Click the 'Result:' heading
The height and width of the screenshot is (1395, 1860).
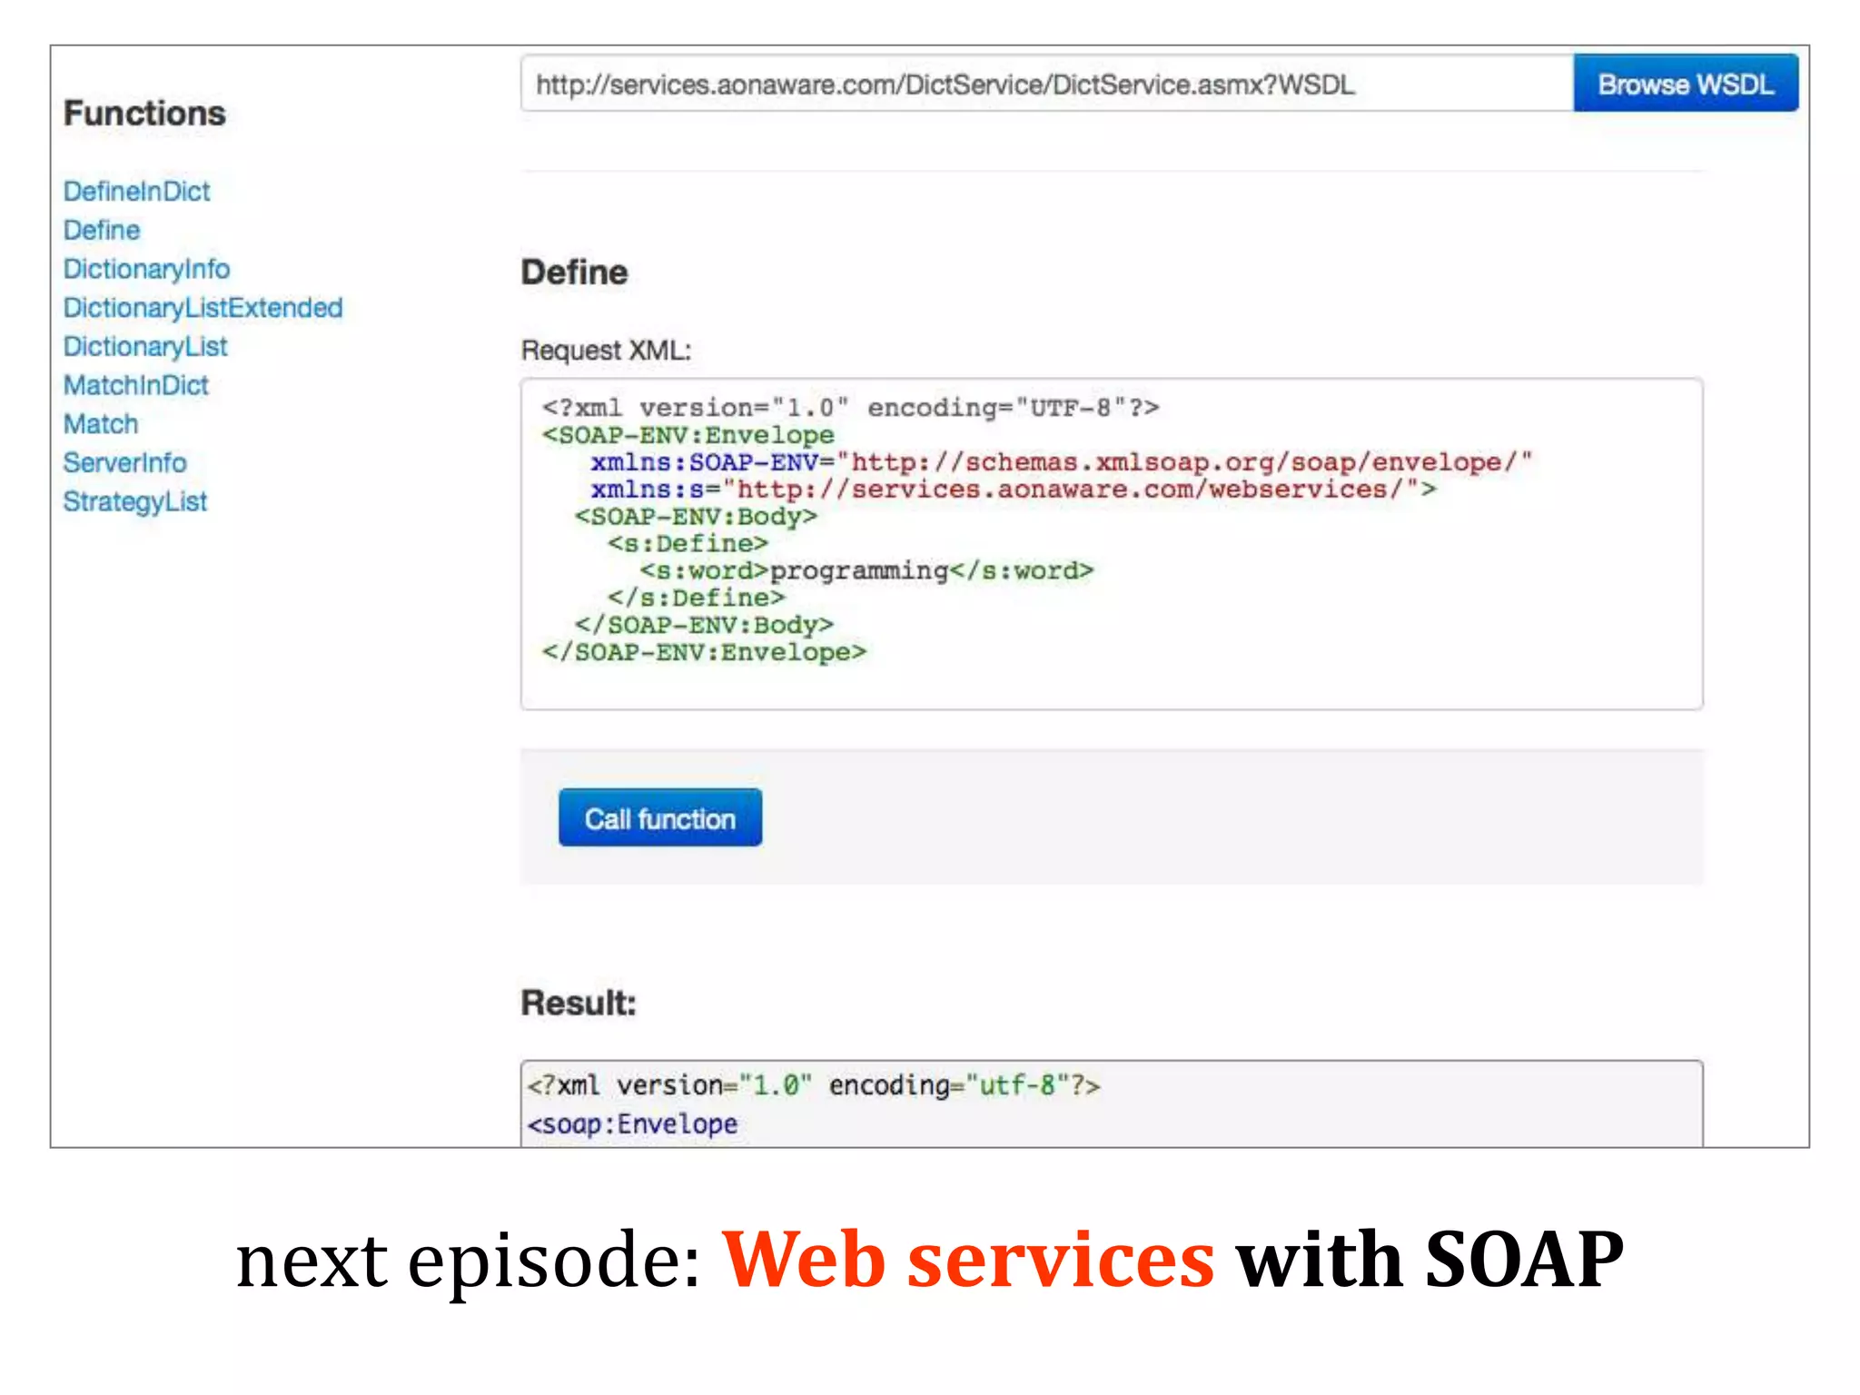pos(579,1004)
